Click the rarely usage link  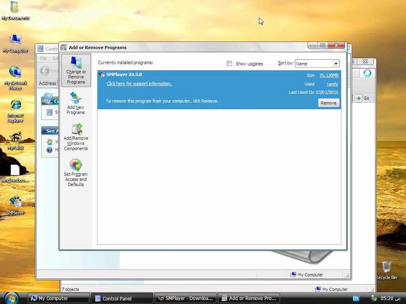tap(332, 84)
